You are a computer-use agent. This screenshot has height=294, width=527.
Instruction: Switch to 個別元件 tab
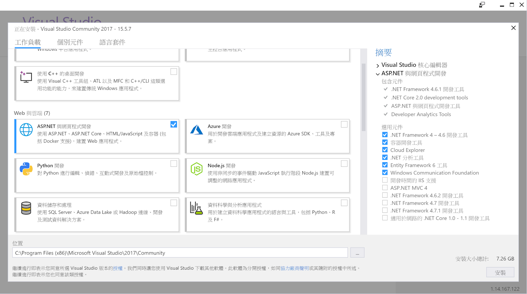[x=70, y=42]
